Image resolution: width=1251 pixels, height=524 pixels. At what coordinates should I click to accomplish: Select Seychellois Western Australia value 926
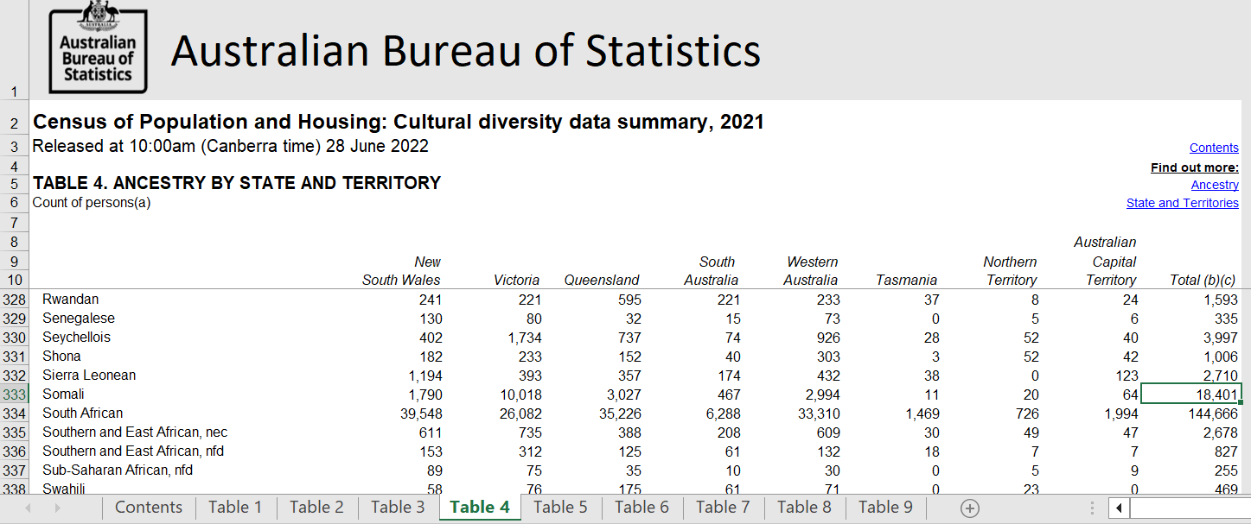tap(827, 338)
